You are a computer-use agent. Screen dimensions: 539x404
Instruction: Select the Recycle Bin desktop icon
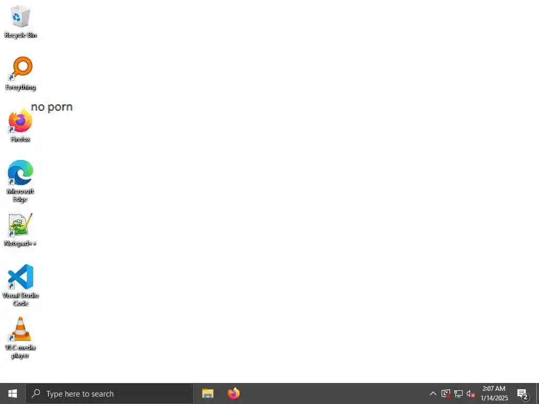click(21, 22)
